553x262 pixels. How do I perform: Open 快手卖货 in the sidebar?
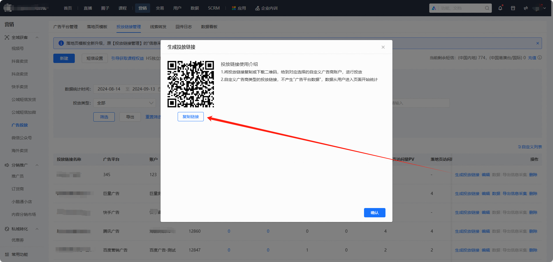(20, 87)
